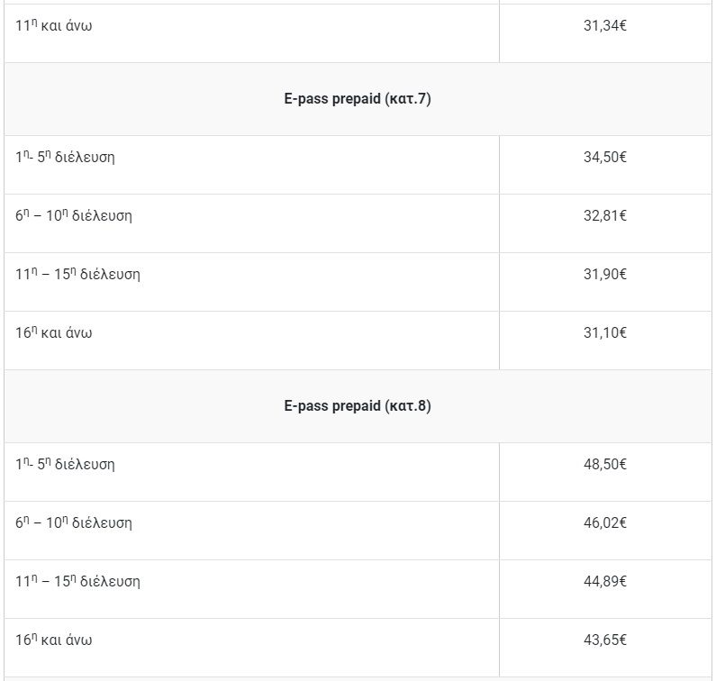Click the 16η και άνω row in κατ.8

pyautogui.click(x=53, y=639)
